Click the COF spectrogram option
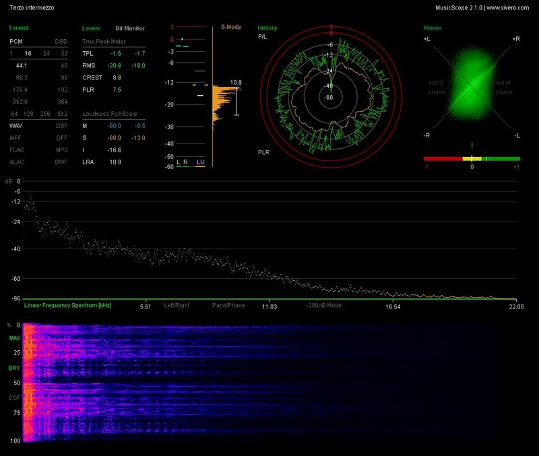This screenshot has width=539, height=456. tap(14, 398)
